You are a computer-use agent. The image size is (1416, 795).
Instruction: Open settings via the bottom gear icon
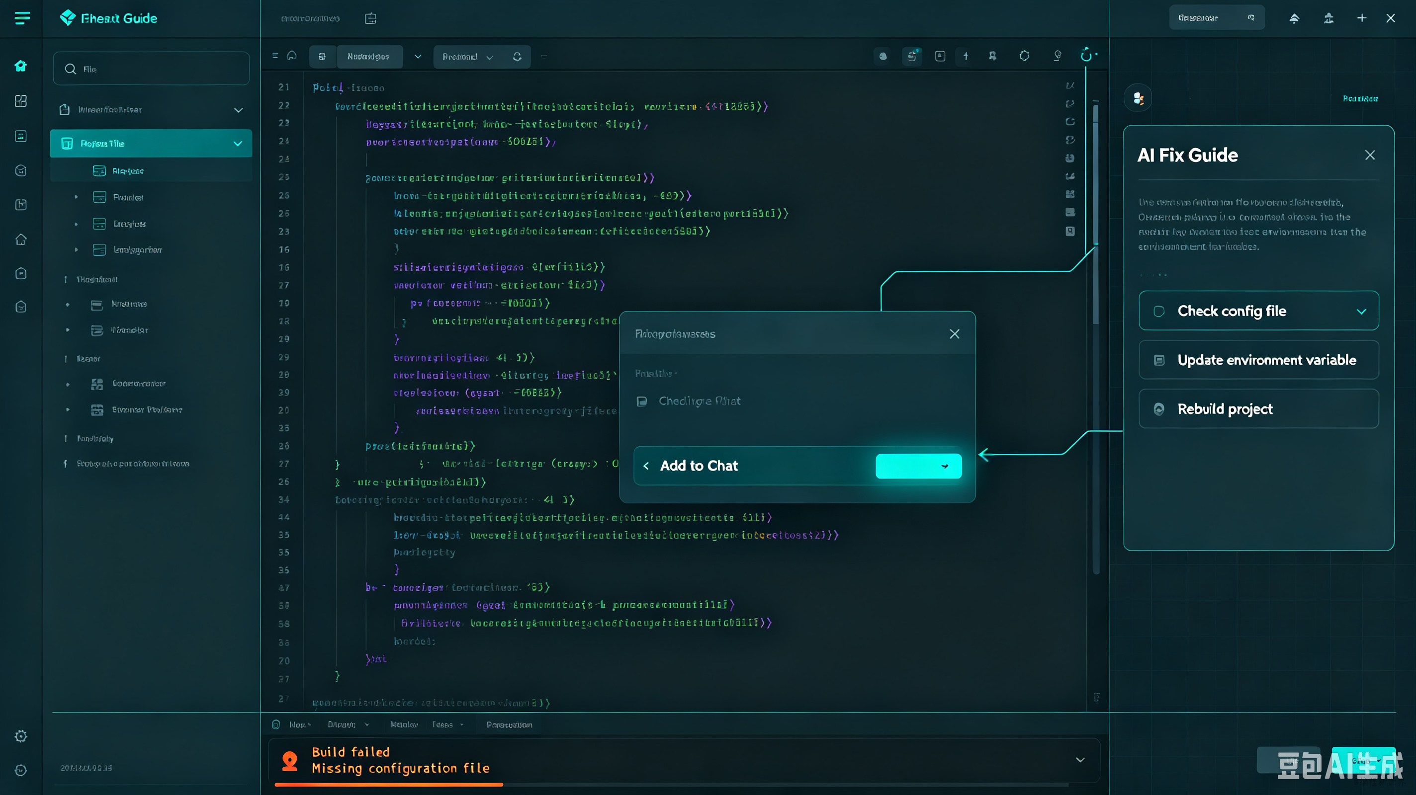pos(21,736)
